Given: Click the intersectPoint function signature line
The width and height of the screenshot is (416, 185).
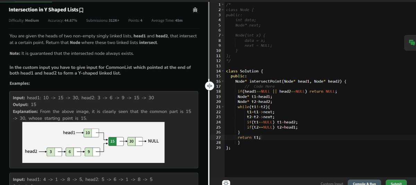Looking at the screenshot, I should 291,81.
